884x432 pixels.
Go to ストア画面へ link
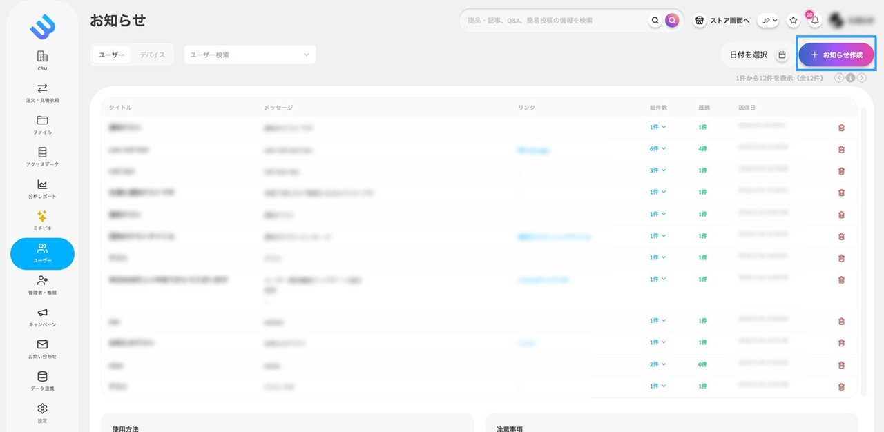pos(722,21)
